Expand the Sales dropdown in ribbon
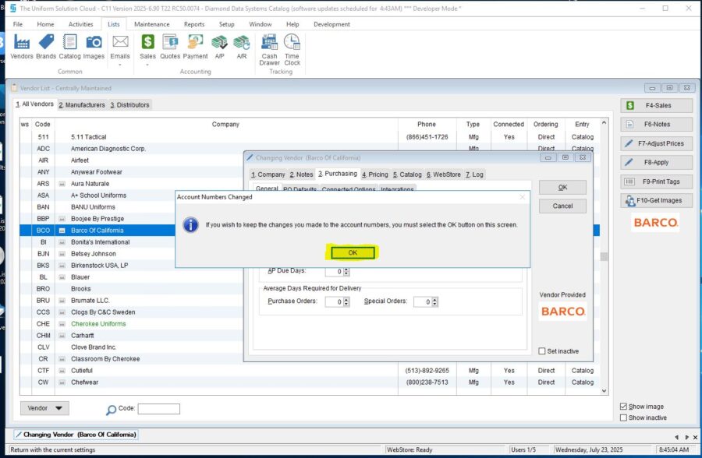Screen dimensions: 702x458 (x=147, y=63)
